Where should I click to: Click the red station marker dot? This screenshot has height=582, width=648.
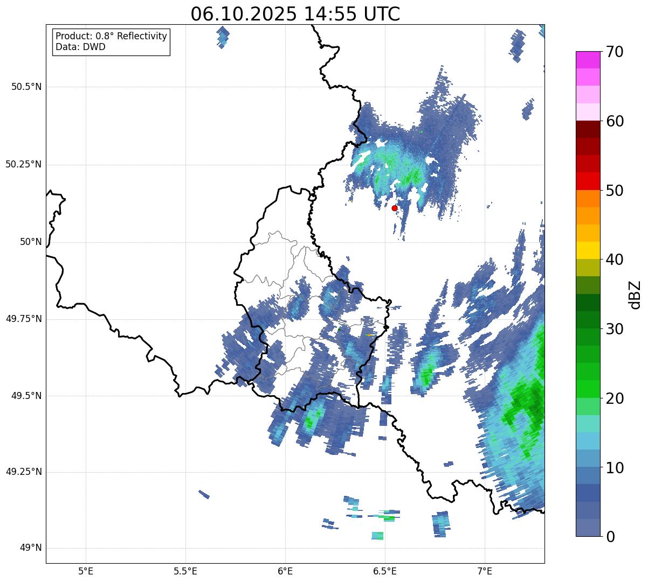395,208
